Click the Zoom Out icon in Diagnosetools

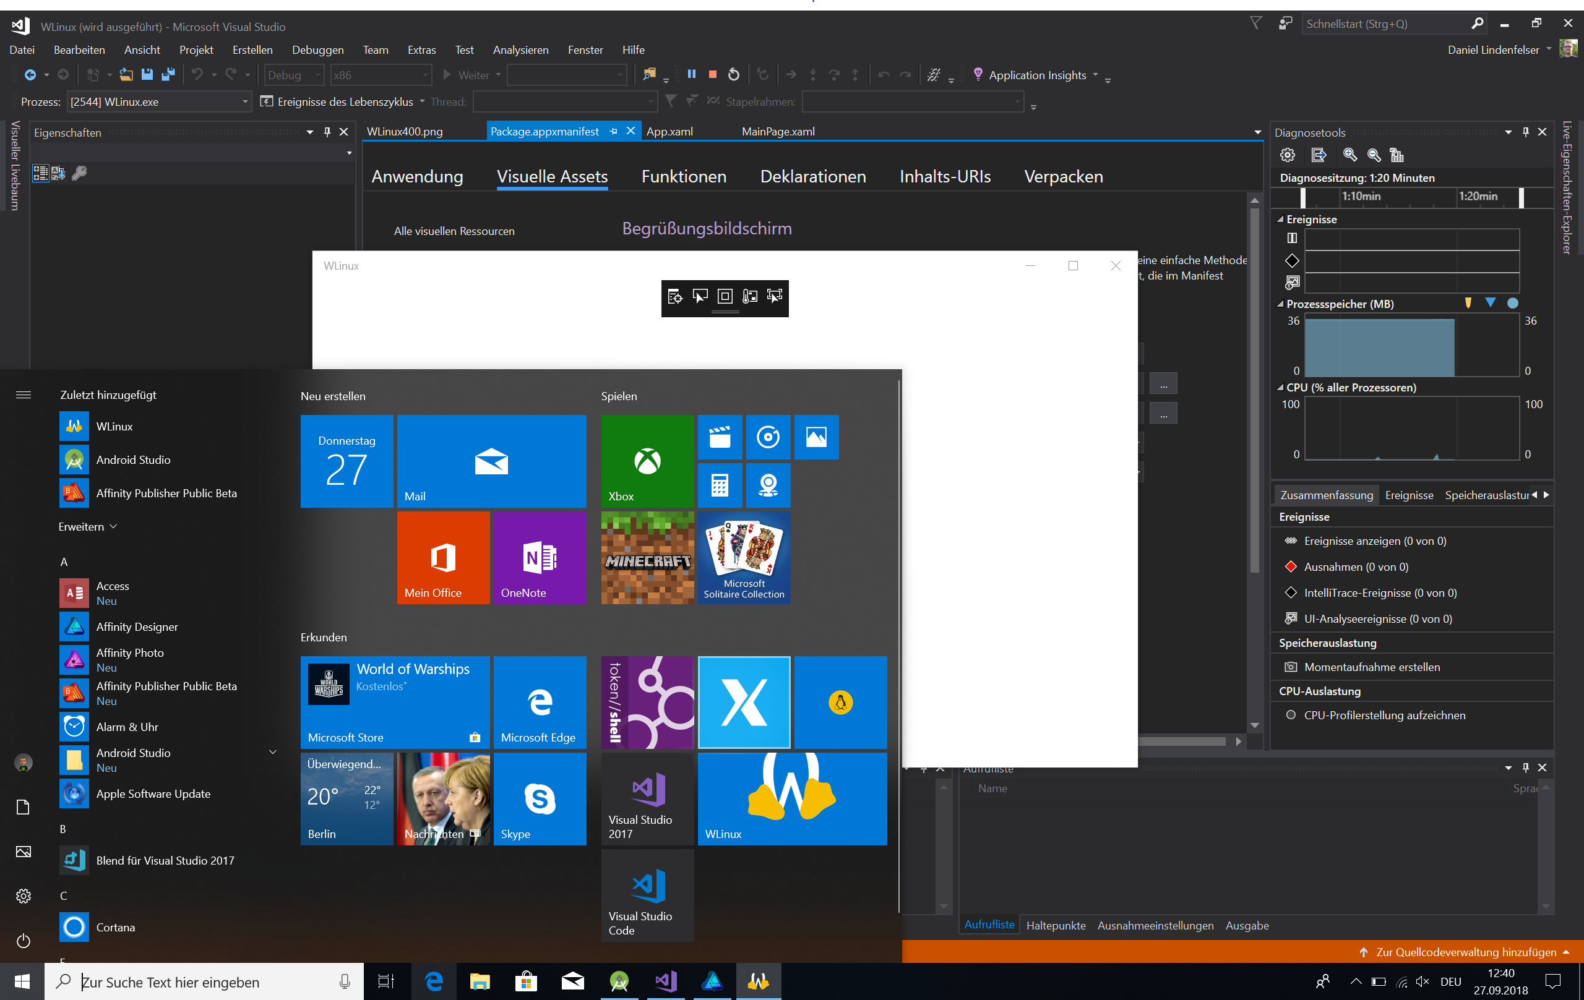(1374, 155)
